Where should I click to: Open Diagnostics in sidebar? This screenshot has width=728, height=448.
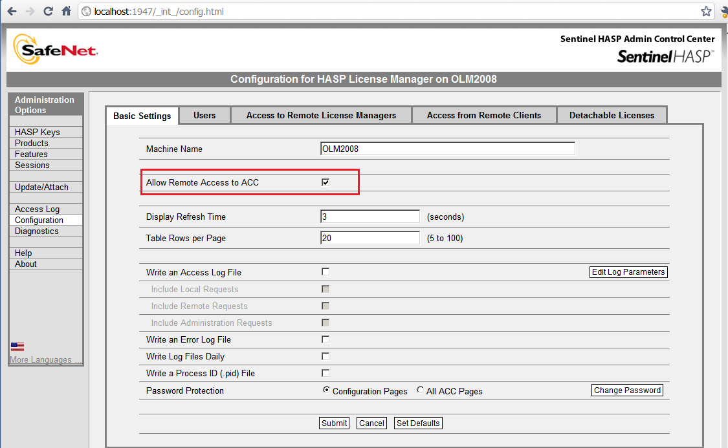click(45, 231)
